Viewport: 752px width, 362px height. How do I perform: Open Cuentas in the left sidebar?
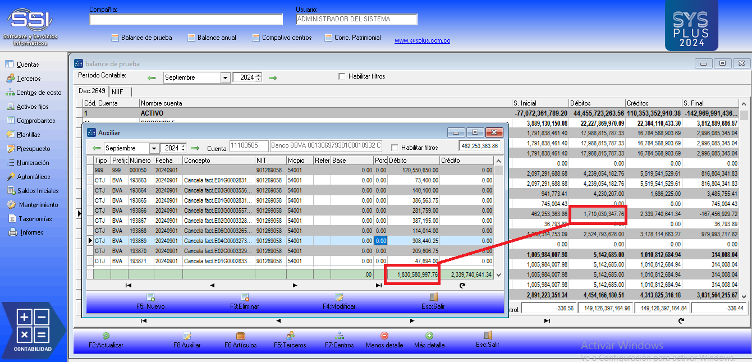click(27, 65)
